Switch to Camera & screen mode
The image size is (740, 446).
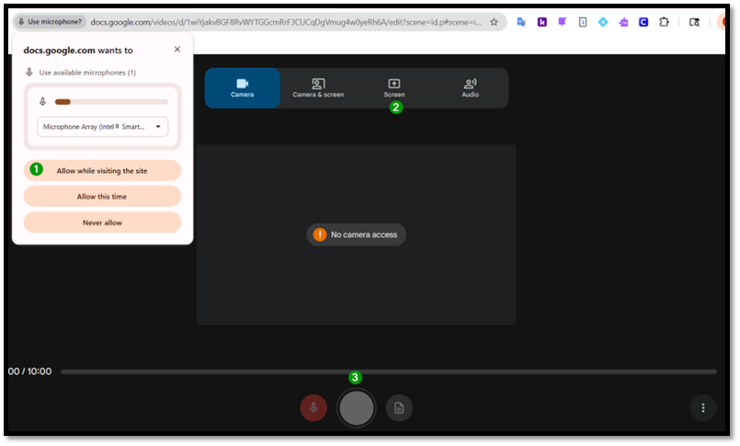(x=318, y=87)
